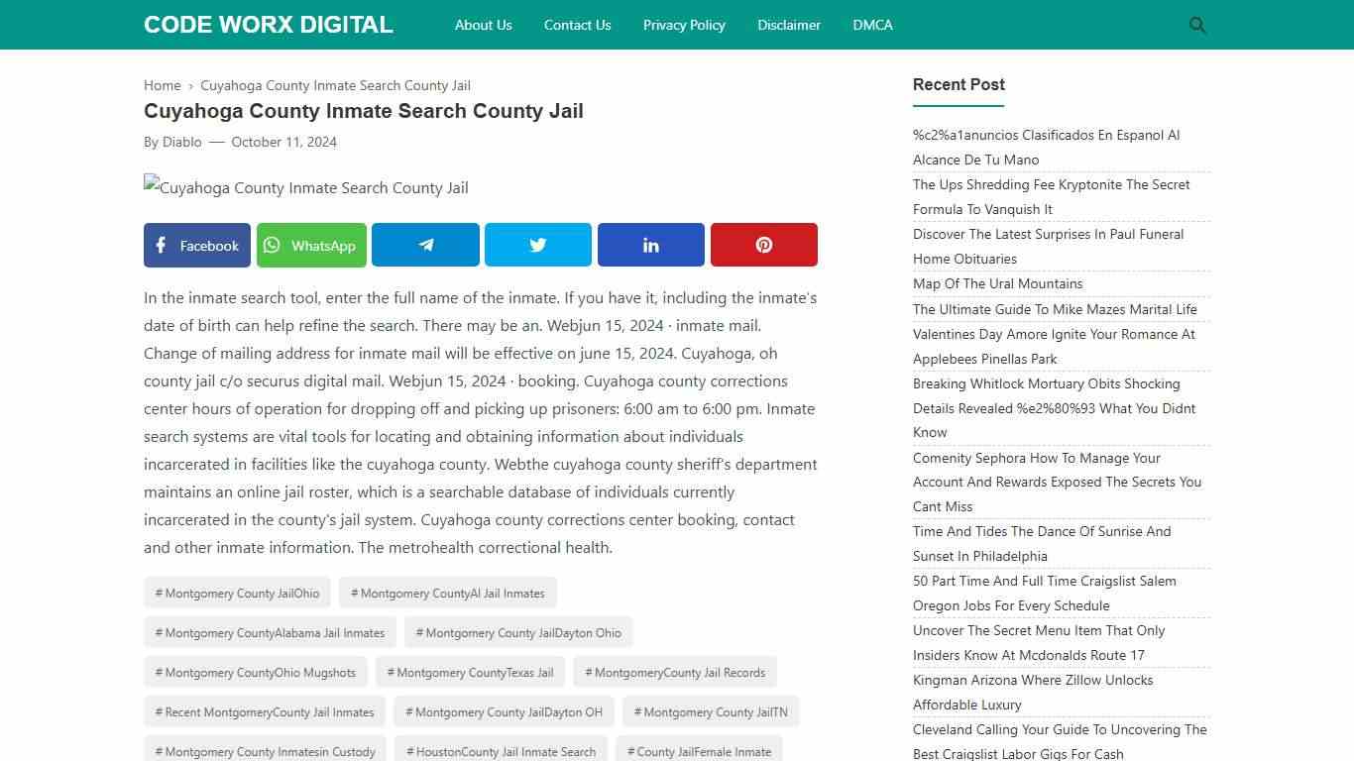Select the Montgomery County JailOhio tag
The image size is (1354, 761).
coord(237,593)
